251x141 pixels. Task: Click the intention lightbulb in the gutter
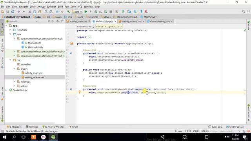(x=80, y=92)
